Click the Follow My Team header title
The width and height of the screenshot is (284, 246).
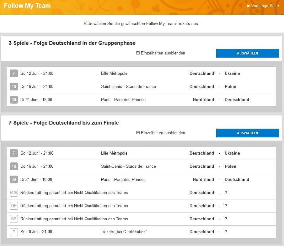[27, 6]
